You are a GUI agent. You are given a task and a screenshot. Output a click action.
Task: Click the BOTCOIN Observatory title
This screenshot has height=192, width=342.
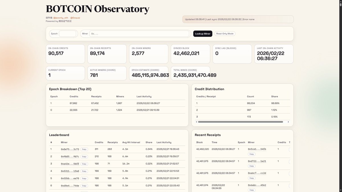pyautogui.click(x=97, y=9)
